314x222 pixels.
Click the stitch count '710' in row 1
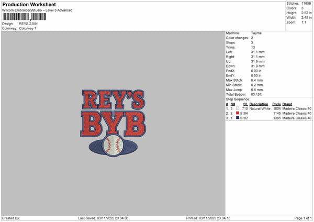pos(245,108)
